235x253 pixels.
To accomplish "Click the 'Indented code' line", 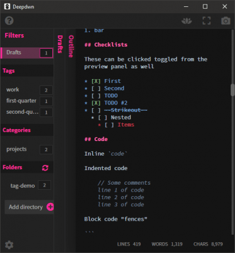I will click(x=106, y=168).
